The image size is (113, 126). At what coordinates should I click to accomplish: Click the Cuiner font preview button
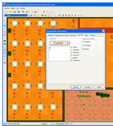(58, 43)
